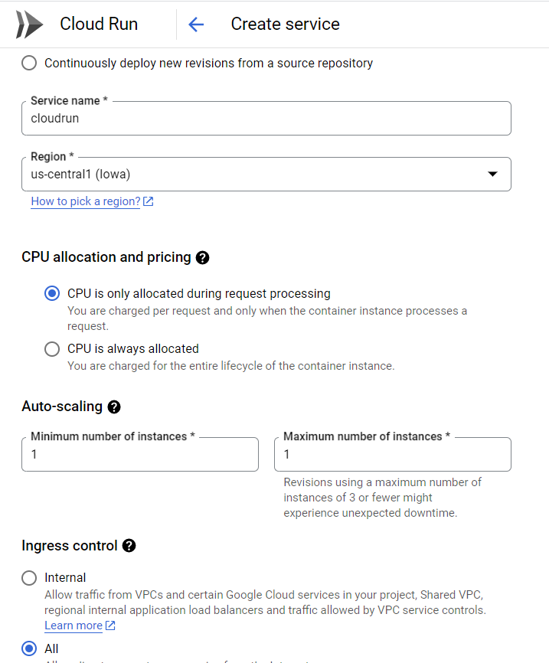Click external link icon after How to pick a region
This screenshot has height=663, width=549.
pos(149,202)
